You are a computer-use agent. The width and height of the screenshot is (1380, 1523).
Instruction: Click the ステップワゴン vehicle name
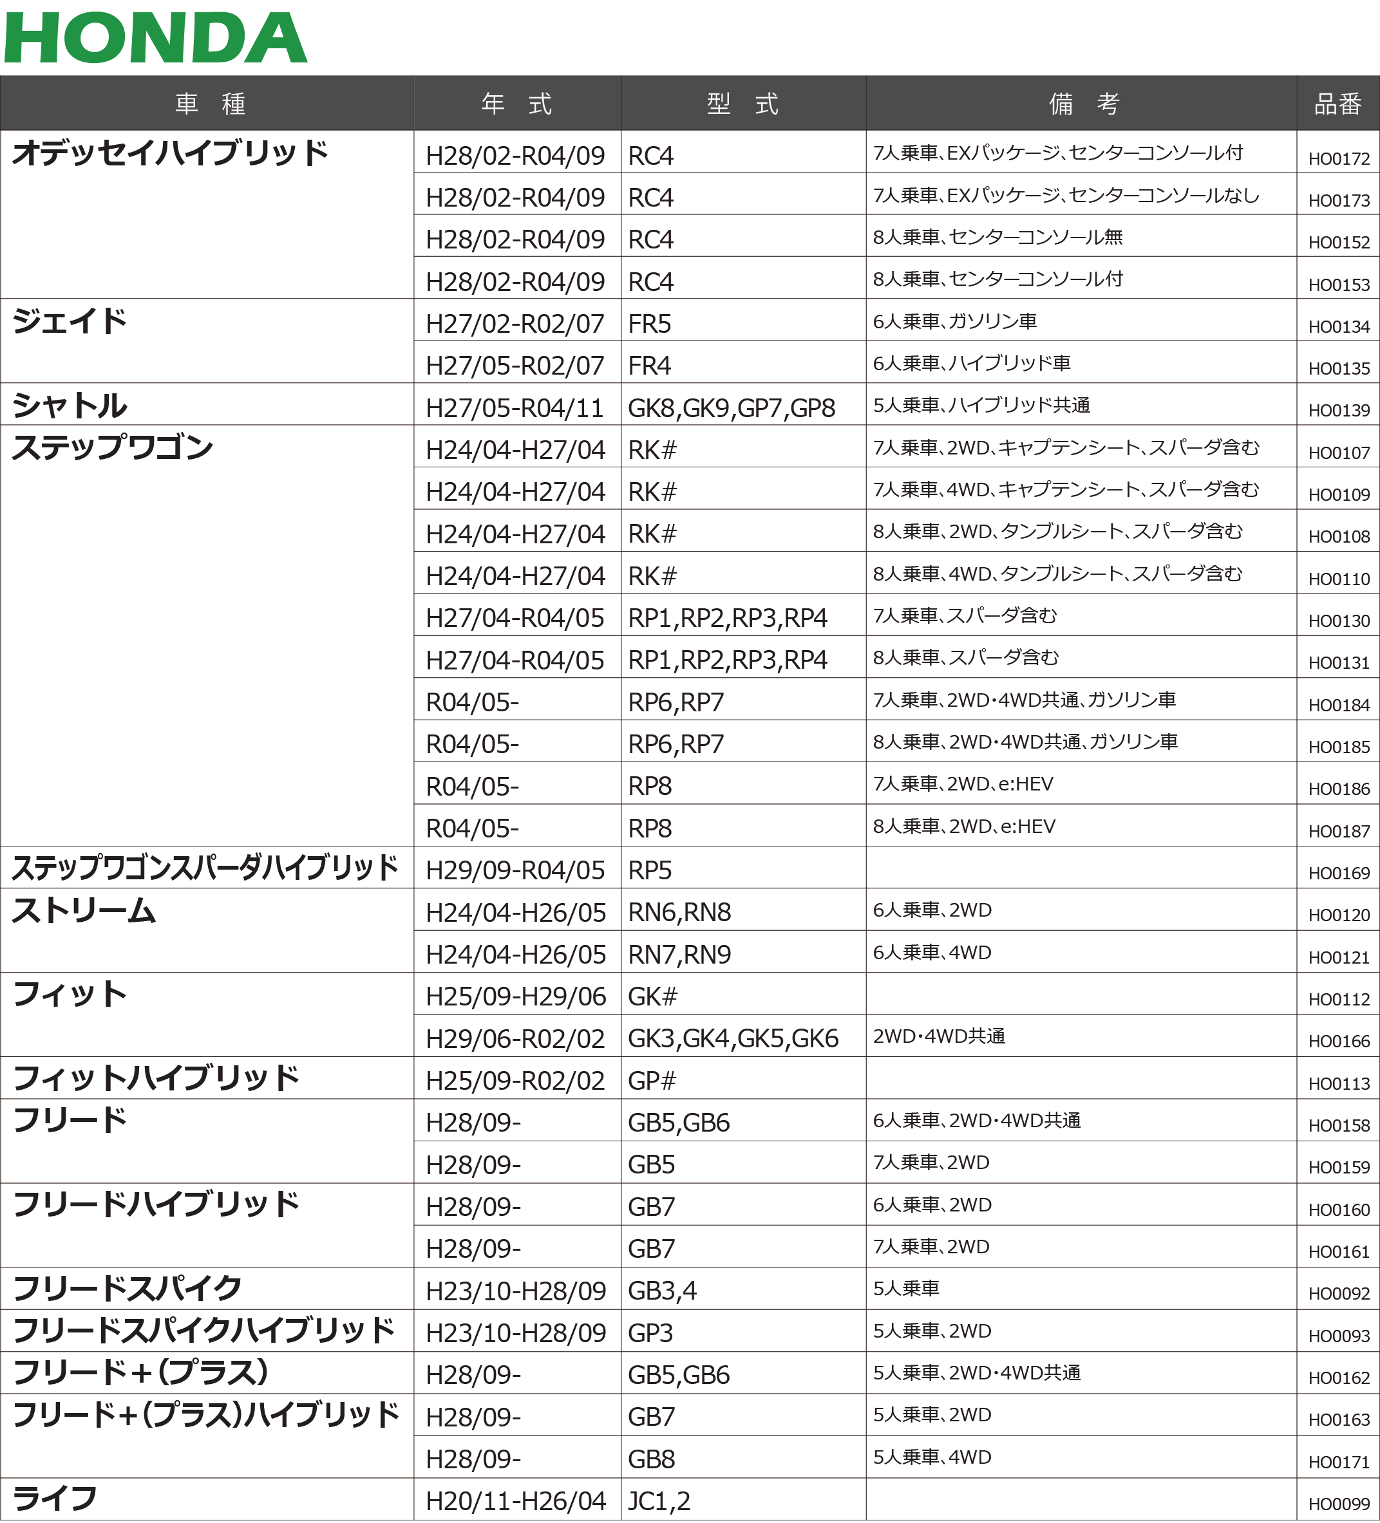(x=112, y=447)
